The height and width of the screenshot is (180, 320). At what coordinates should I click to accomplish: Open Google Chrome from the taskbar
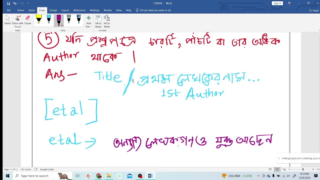(x=99, y=176)
